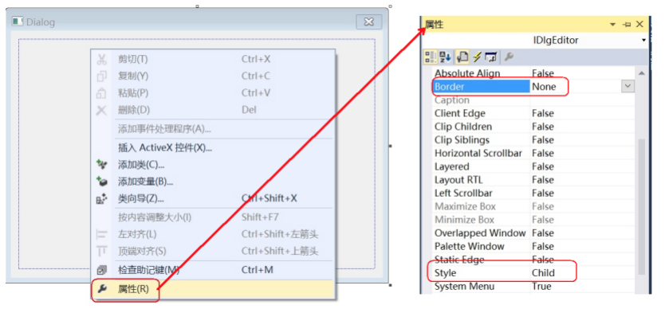Viewport: 665px width, 309px height.
Task: Click the True value for System Menu
Action: click(541, 286)
